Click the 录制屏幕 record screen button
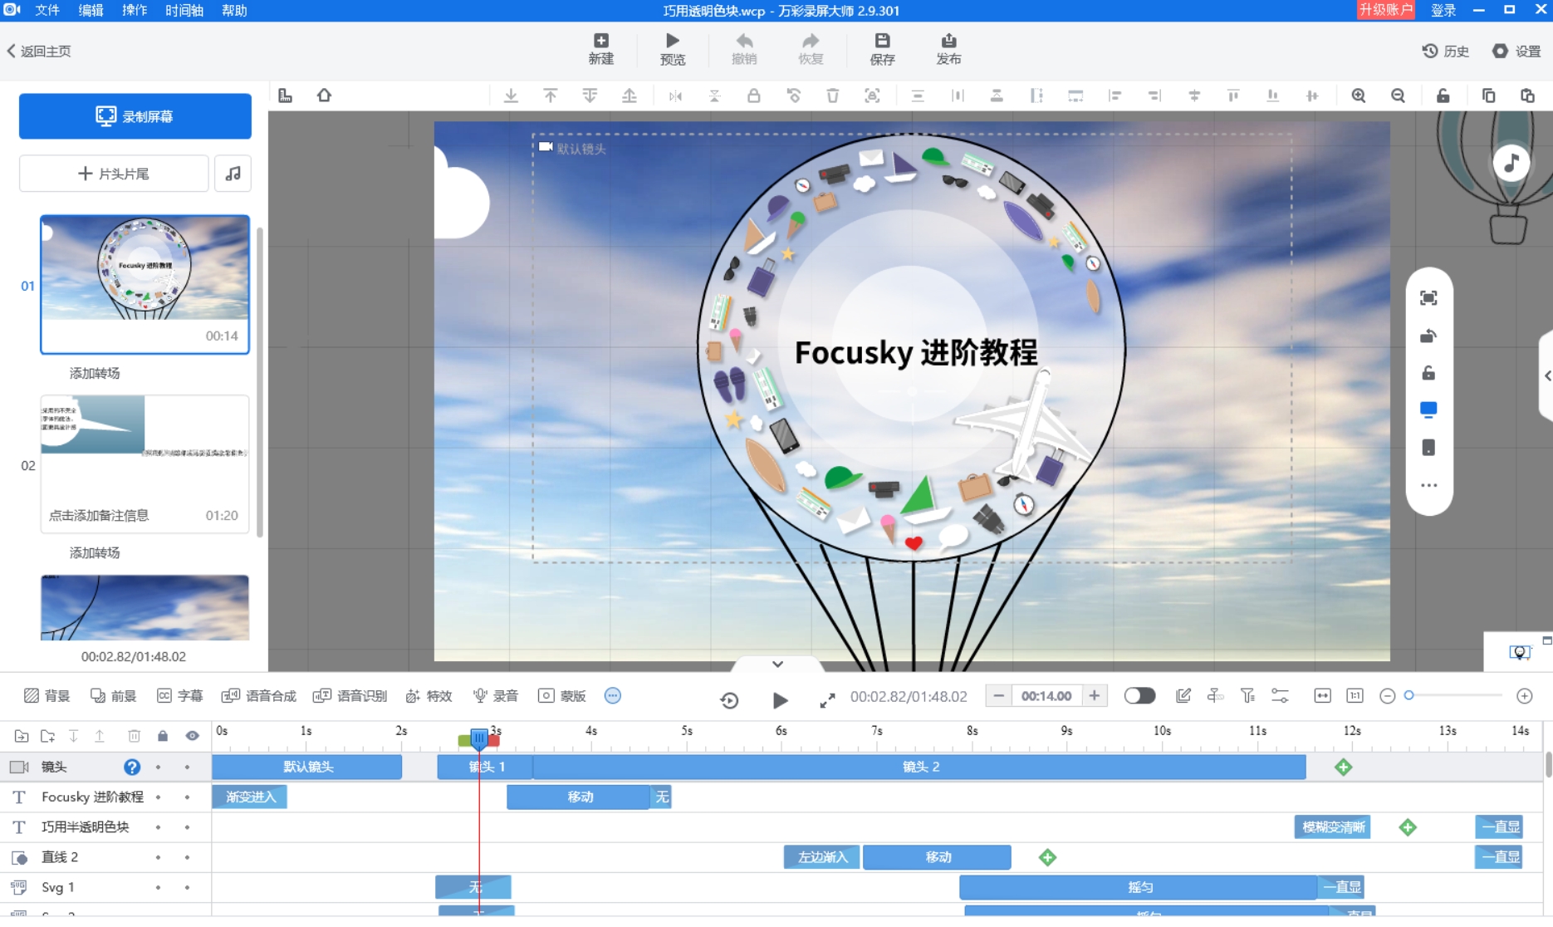The height and width of the screenshot is (927, 1553). tap(135, 116)
